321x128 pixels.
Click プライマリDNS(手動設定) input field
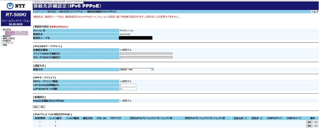pyautogui.click(x=146, y=54)
